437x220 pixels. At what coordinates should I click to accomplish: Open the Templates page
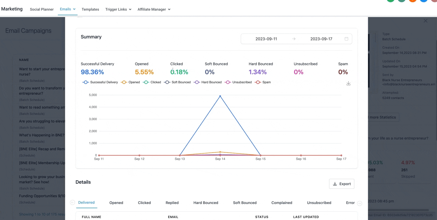click(x=90, y=9)
